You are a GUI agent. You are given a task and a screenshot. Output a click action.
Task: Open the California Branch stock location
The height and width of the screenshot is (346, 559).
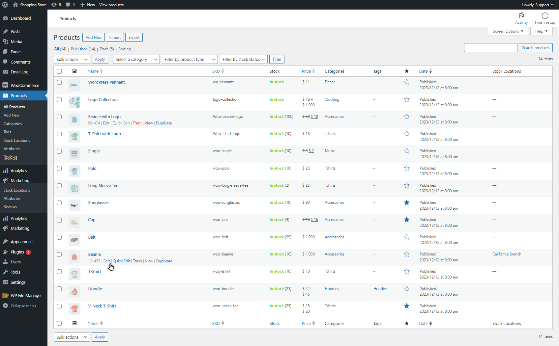507,254
